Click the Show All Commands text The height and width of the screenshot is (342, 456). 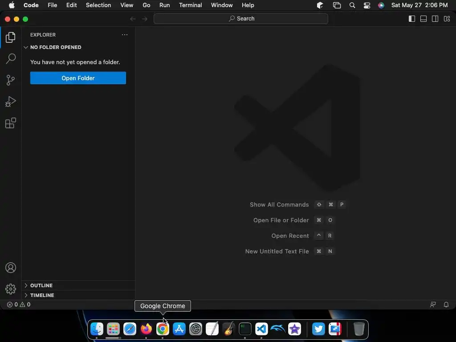click(279, 204)
